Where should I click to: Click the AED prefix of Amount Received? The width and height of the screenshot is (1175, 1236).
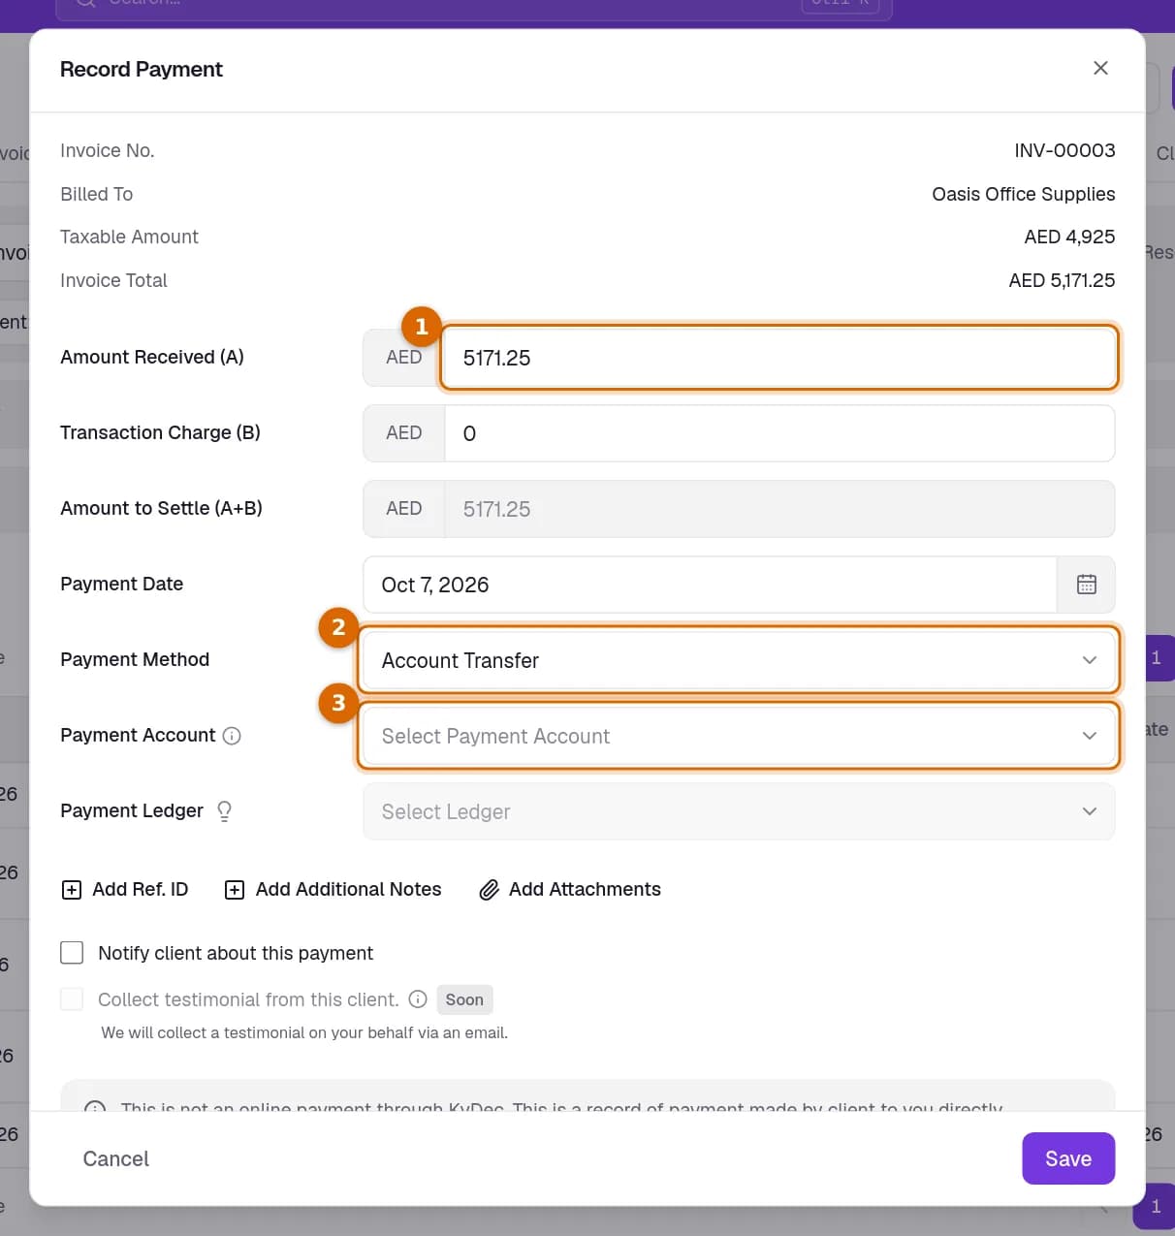click(x=403, y=358)
